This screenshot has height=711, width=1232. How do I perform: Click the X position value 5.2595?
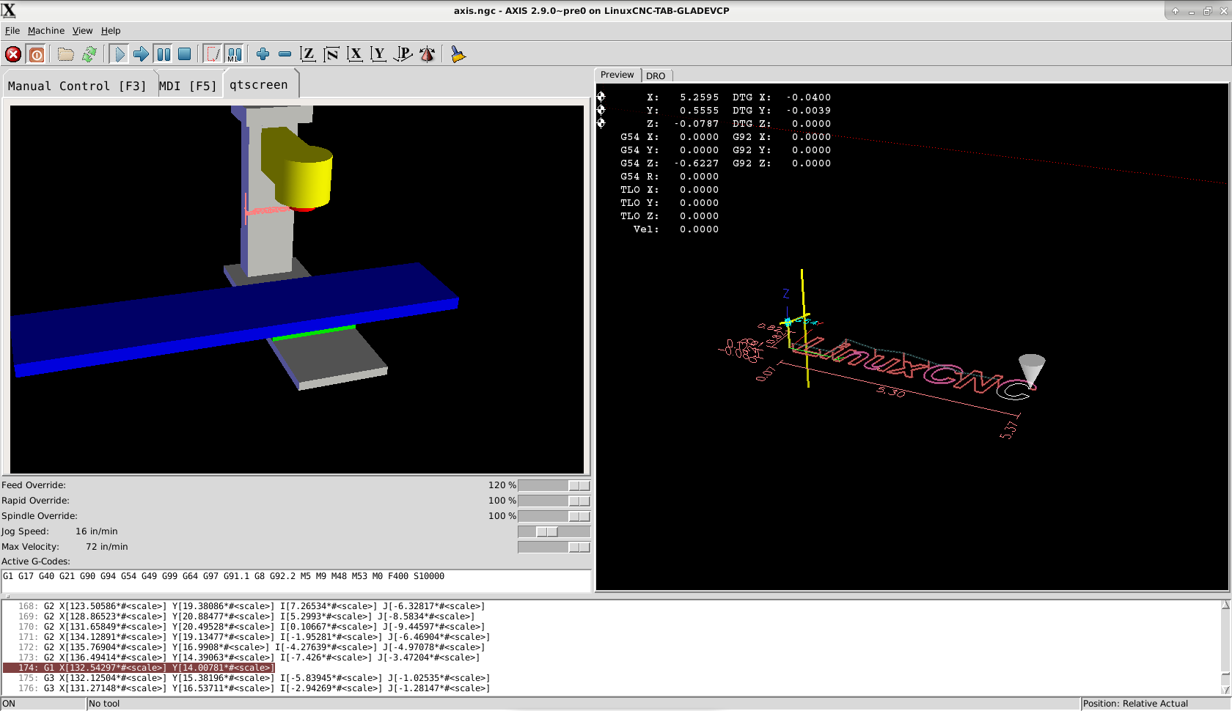point(699,97)
